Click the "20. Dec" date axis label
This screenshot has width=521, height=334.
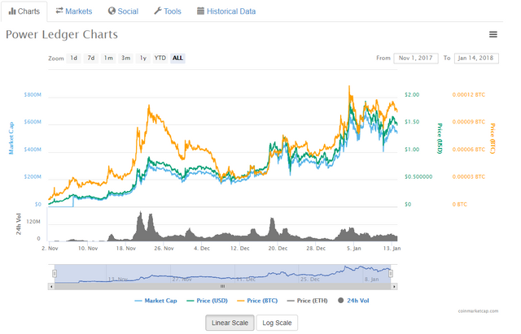pos(278,249)
